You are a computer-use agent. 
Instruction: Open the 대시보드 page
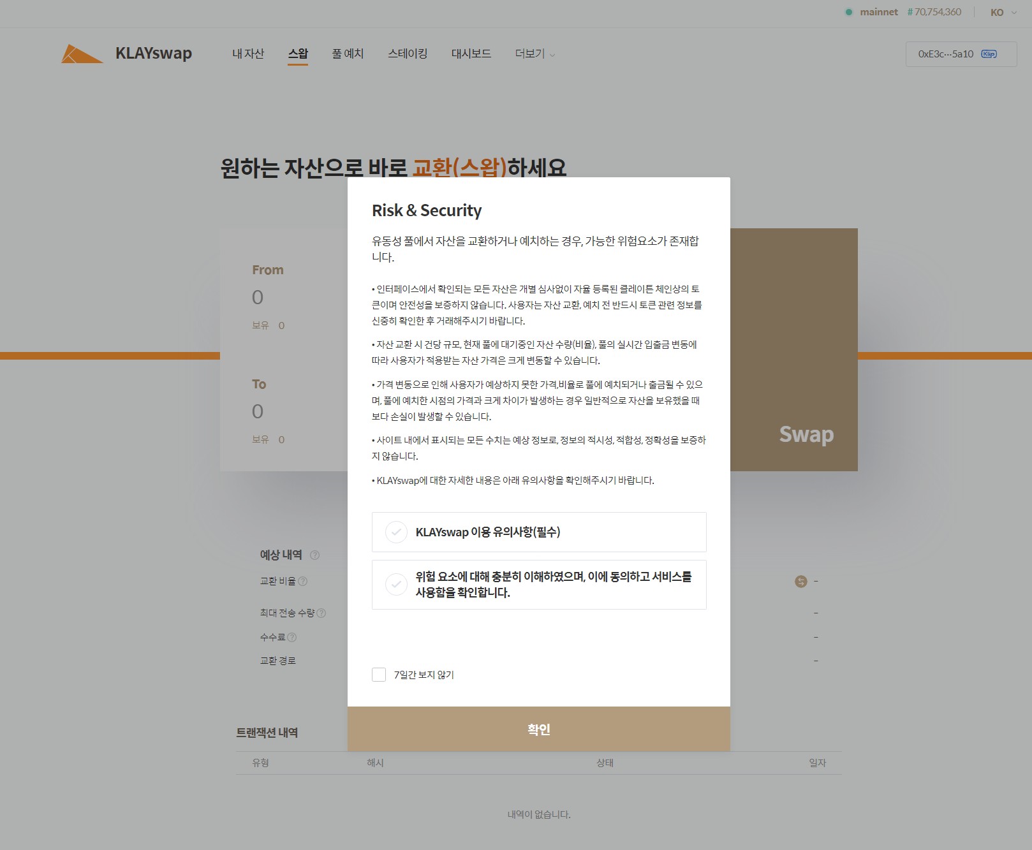point(471,54)
